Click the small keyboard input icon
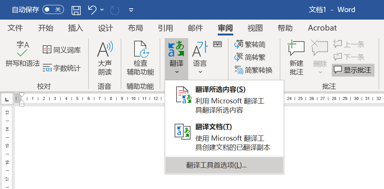Image resolution: width=384 pixels, height=189 pixels. (x=217, y=44)
